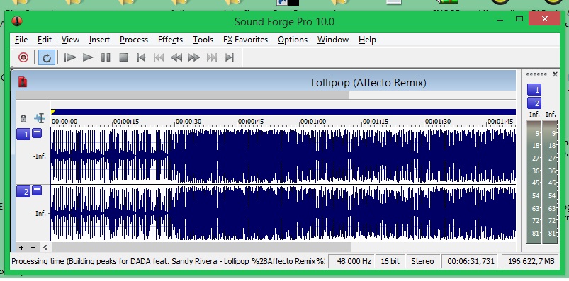Click the 16 bit depth status field

coord(390,261)
